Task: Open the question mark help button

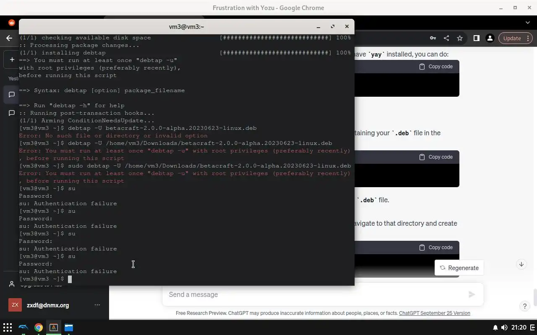Action: 524,306
